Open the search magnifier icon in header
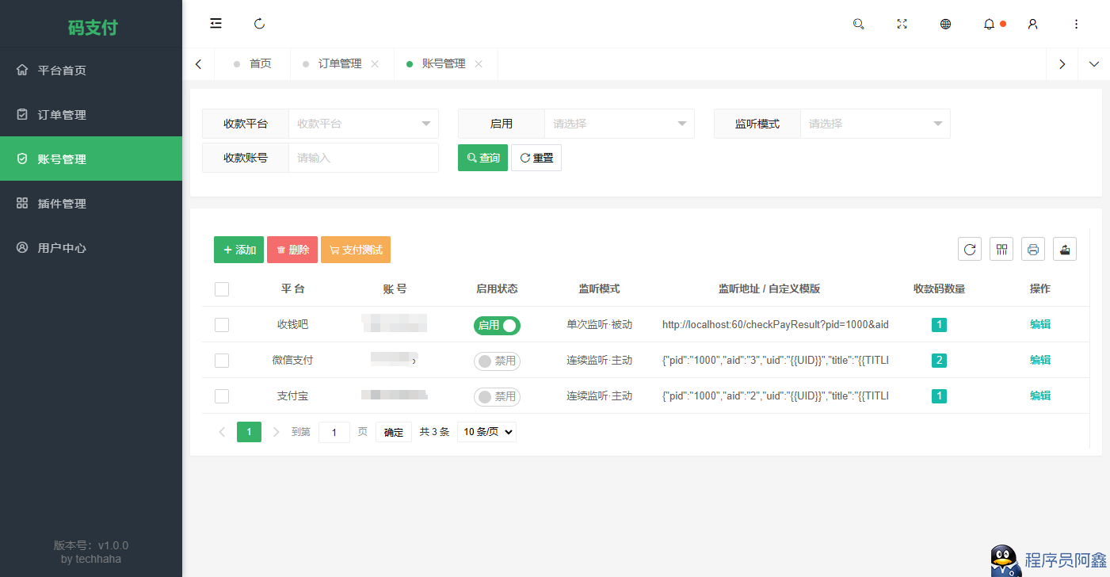Image resolution: width=1110 pixels, height=577 pixels. tap(858, 24)
